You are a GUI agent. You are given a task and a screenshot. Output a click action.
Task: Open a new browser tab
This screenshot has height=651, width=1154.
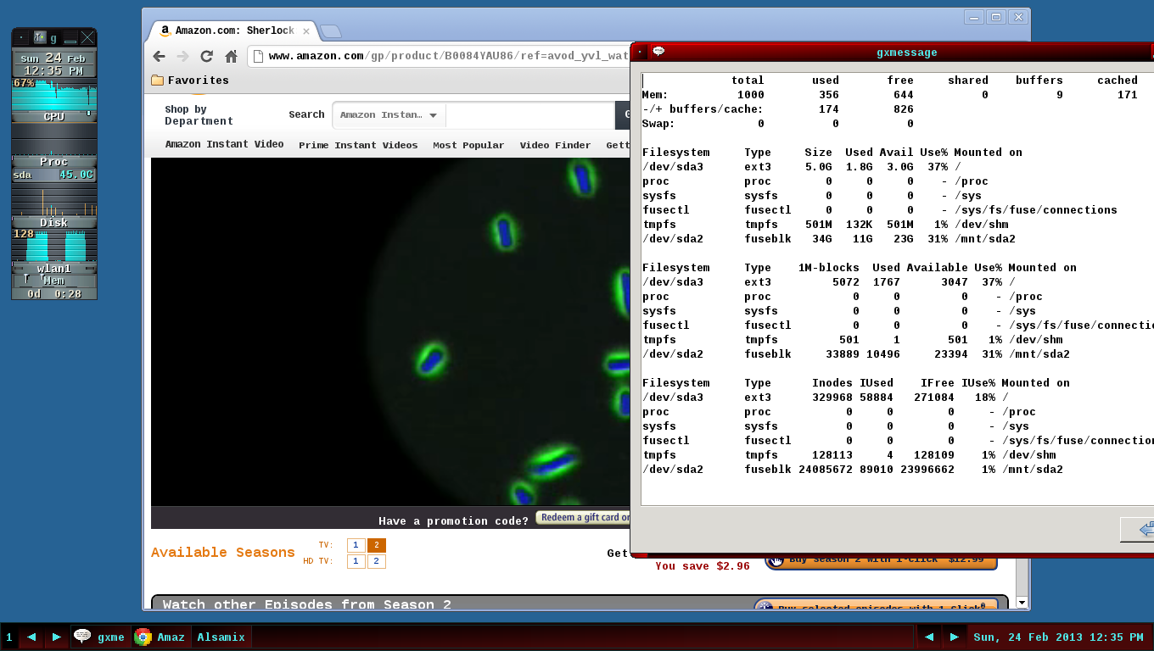(330, 31)
